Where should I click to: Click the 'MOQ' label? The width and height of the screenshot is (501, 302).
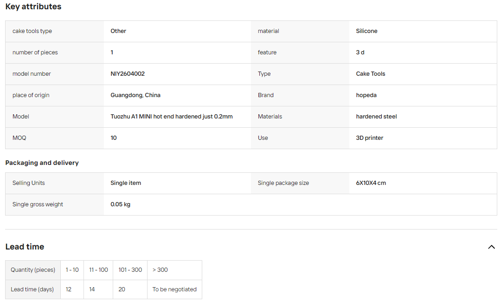click(x=19, y=138)
